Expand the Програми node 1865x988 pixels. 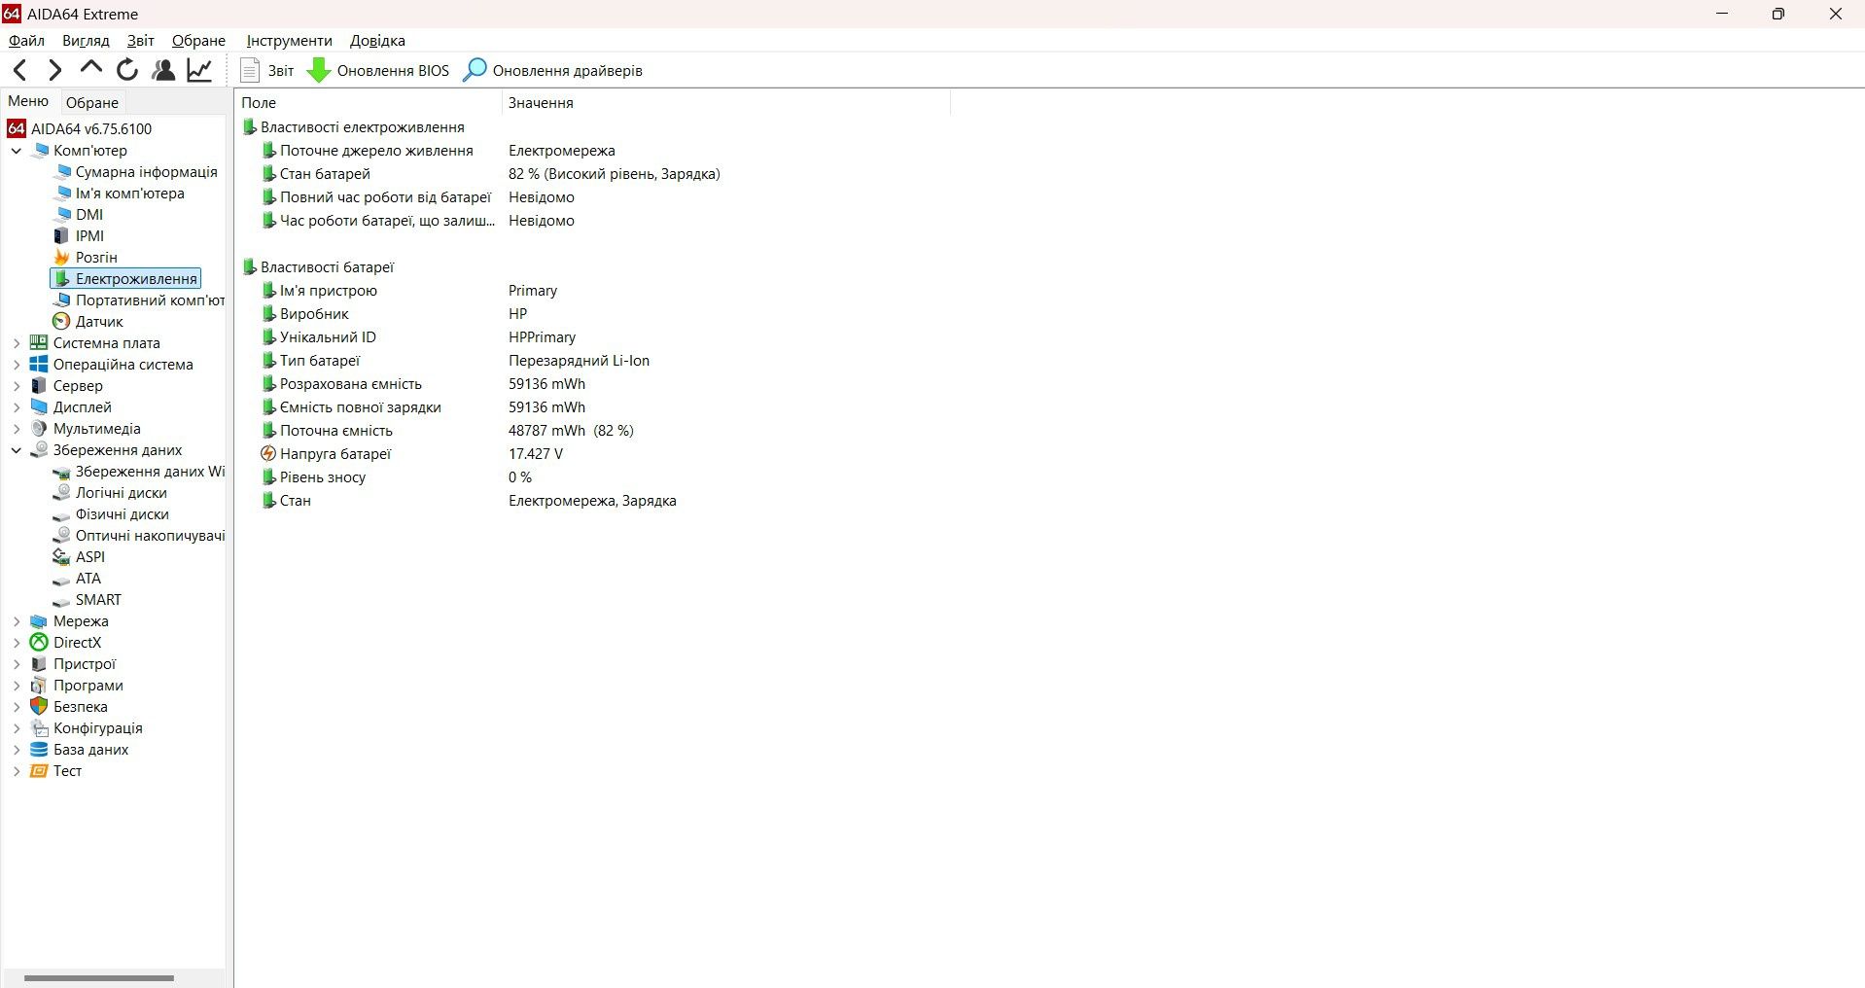coord(17,686)
